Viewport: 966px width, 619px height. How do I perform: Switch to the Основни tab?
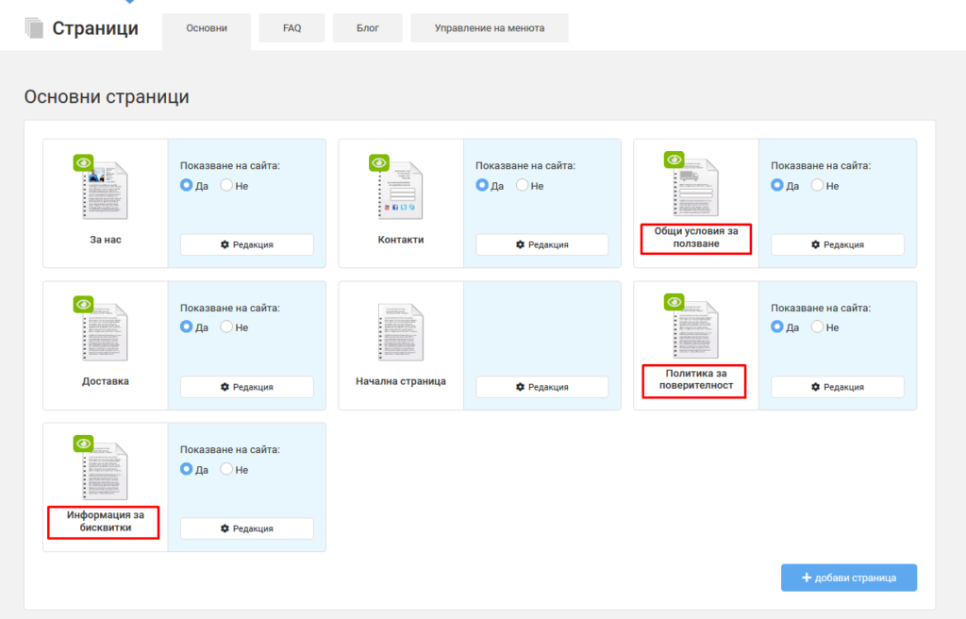pos(207,28)
